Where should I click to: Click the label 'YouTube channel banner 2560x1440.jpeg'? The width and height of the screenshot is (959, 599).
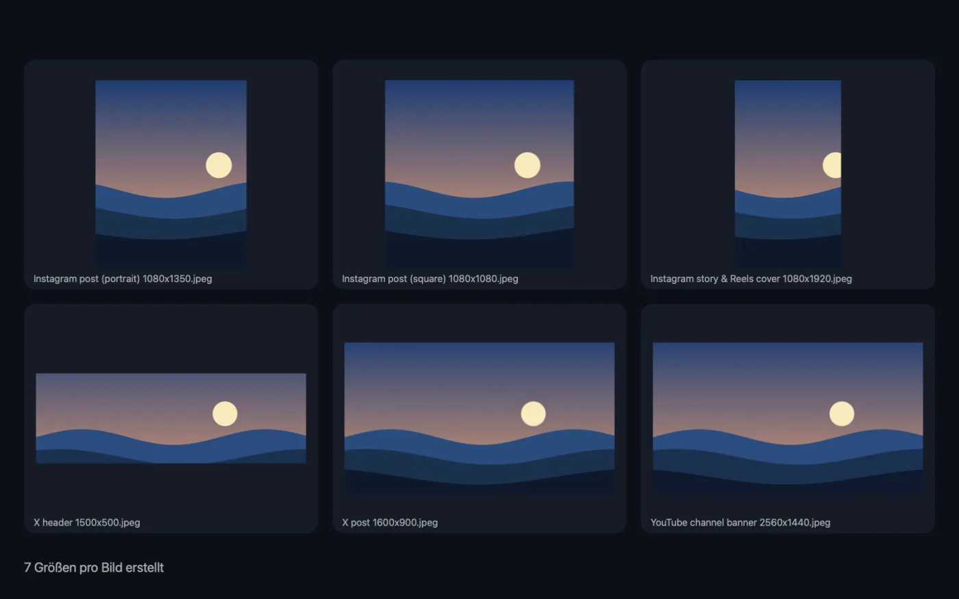(740, 522)
